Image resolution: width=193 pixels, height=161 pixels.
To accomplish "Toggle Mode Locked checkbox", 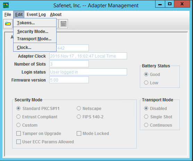I will pyautogui.click(x=93, y=134).
